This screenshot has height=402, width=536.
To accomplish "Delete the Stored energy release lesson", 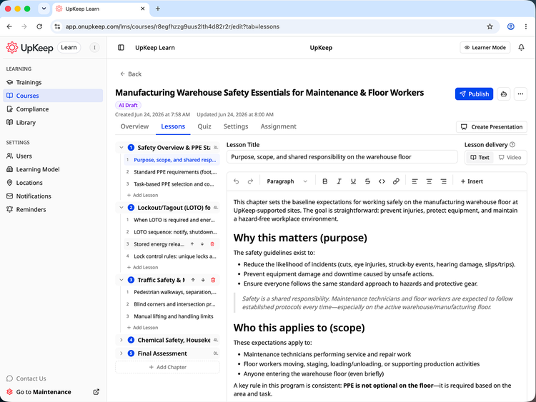I will tap(212, 244).
